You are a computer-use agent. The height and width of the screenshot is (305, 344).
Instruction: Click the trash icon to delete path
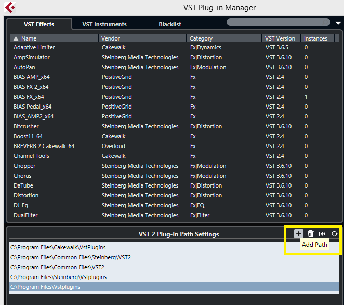click(x=310, y=234)
